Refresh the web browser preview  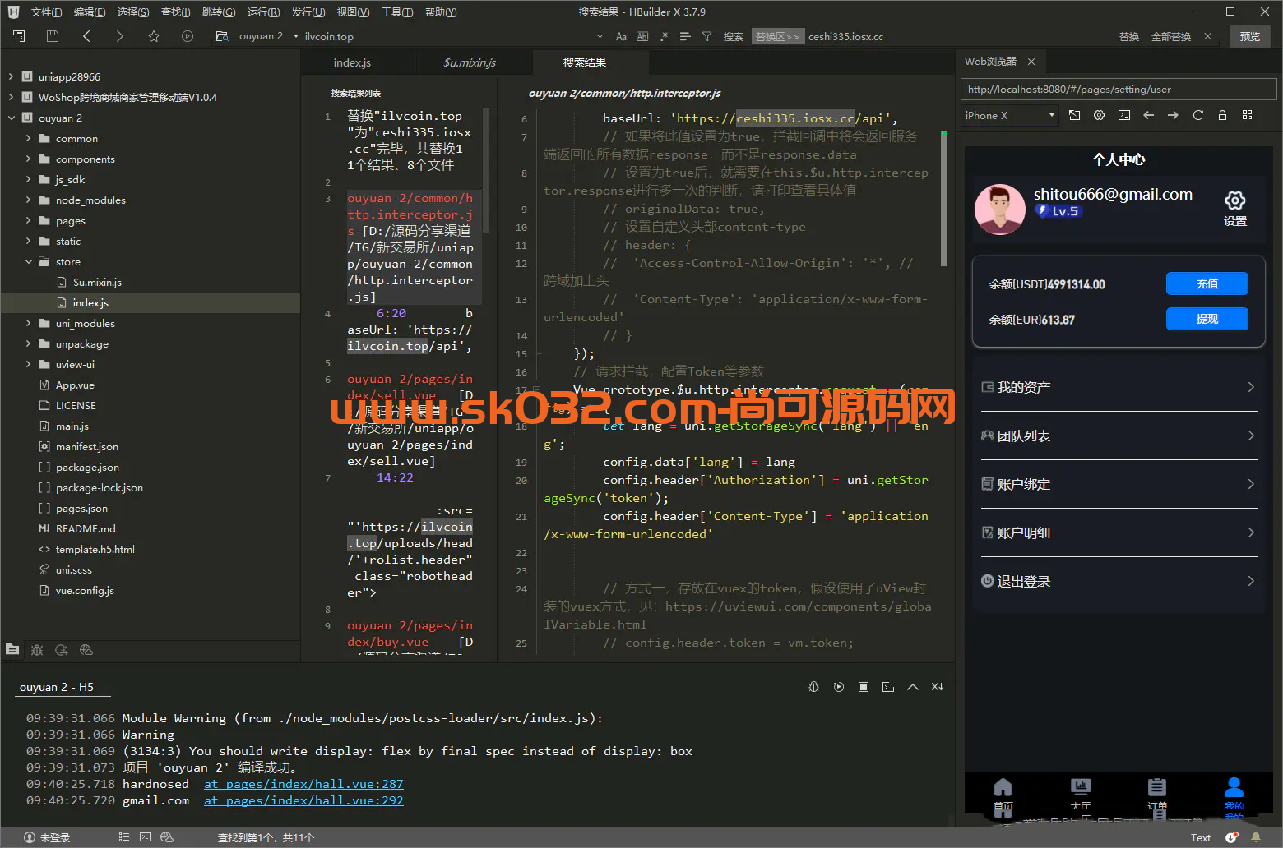point(1197,115)
